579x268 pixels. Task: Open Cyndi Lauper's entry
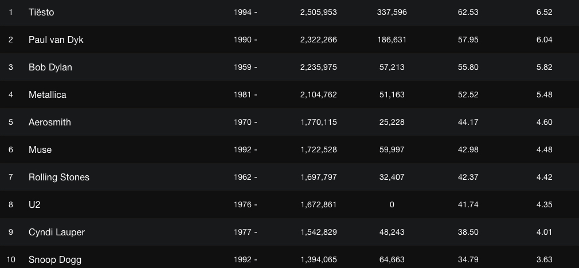pyautogui.click(x=56, y=232)
